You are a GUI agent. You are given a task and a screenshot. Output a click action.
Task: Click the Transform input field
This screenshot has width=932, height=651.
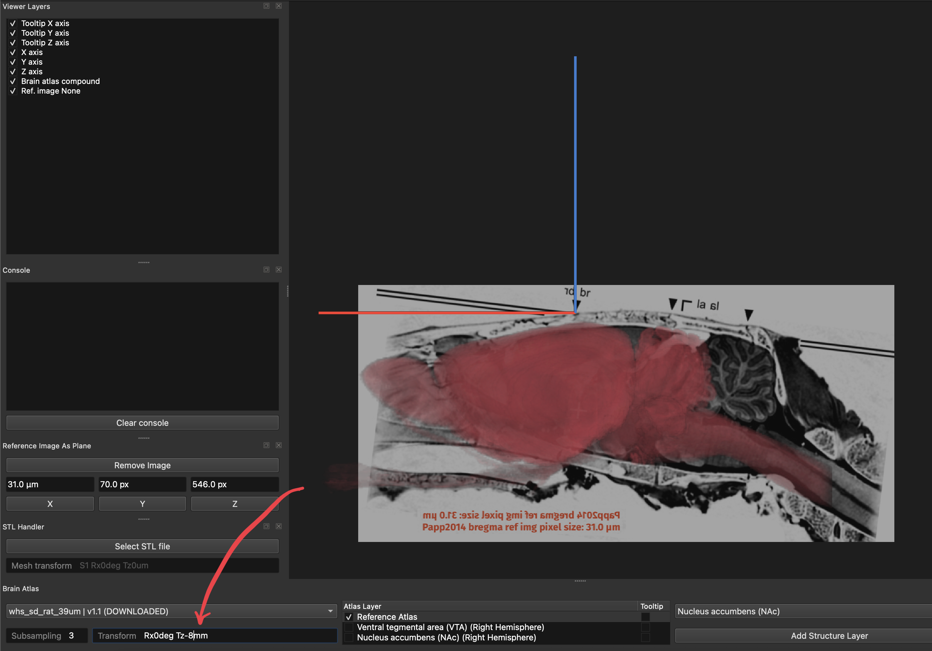215,636
